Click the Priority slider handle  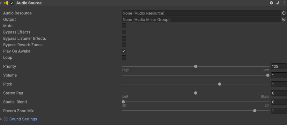(196, 66)
